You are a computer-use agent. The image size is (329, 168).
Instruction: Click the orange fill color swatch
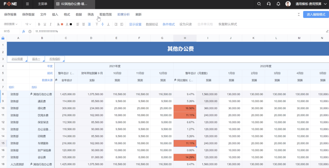pyautogui.click(x=62, y=24)
